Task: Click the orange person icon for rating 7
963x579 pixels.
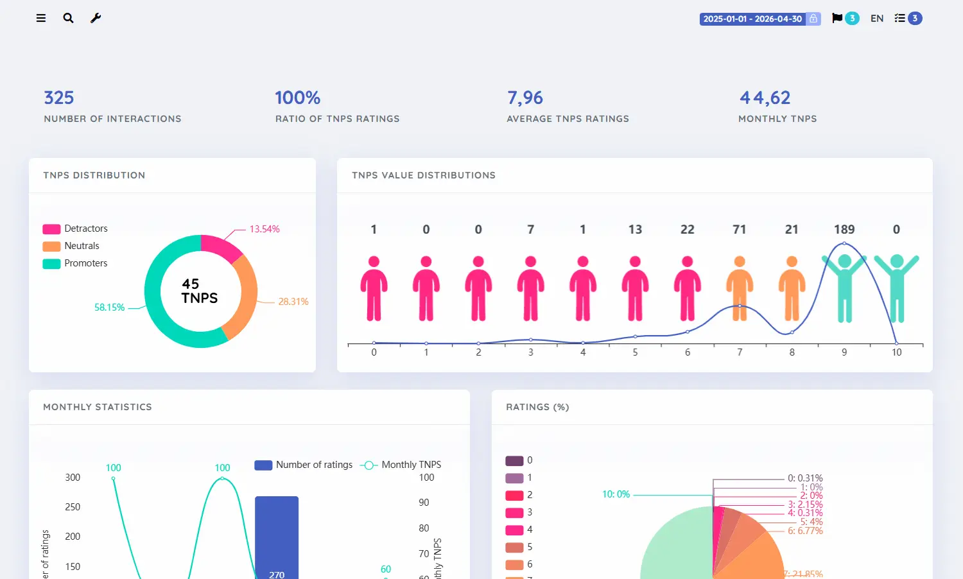Action: coord(740,288)
